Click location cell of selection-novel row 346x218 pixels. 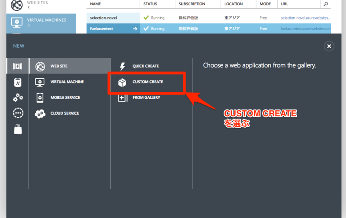point(232,18)
